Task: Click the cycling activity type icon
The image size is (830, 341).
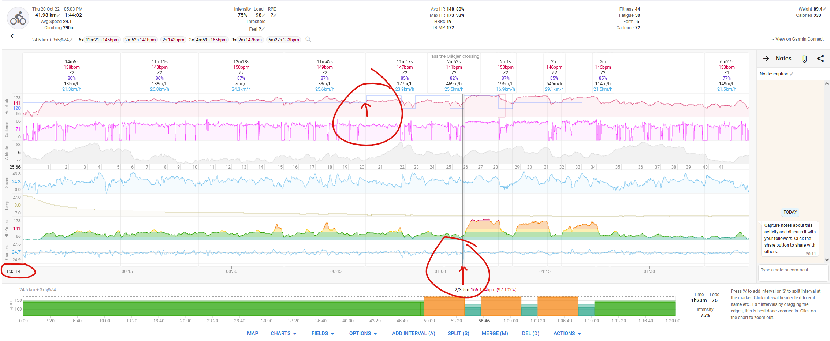Action: 18,18
